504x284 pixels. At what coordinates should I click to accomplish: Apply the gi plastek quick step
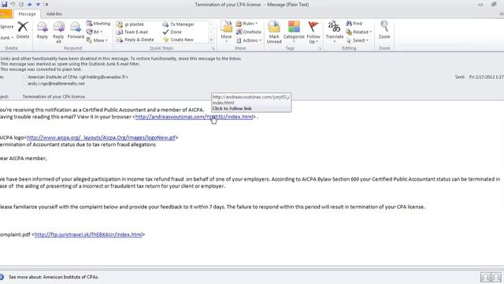click(x=130, y=24)
